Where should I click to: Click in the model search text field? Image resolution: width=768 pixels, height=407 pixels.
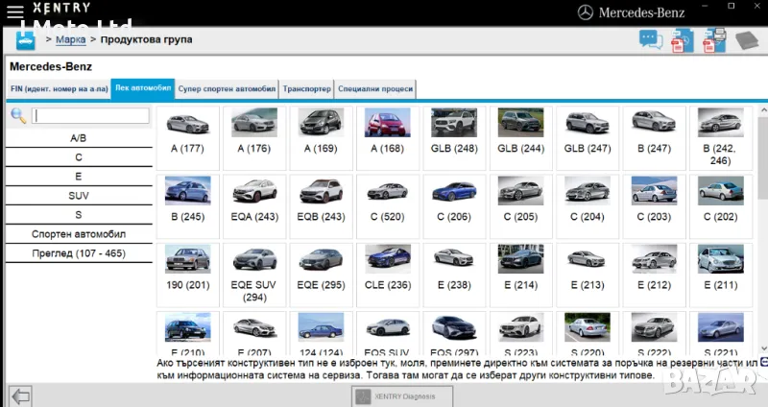coord(91,116)
